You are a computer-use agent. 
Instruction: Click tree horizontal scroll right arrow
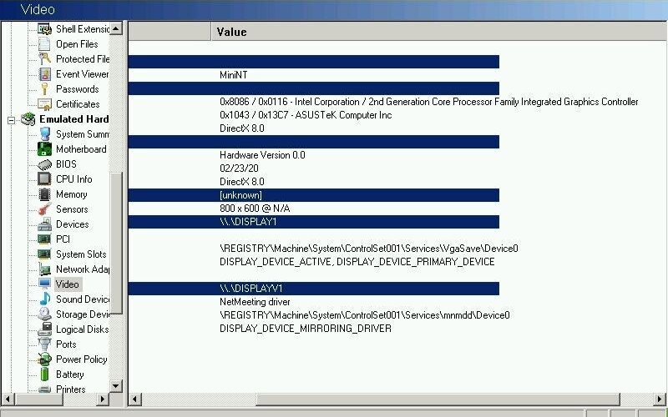point(103,399)
